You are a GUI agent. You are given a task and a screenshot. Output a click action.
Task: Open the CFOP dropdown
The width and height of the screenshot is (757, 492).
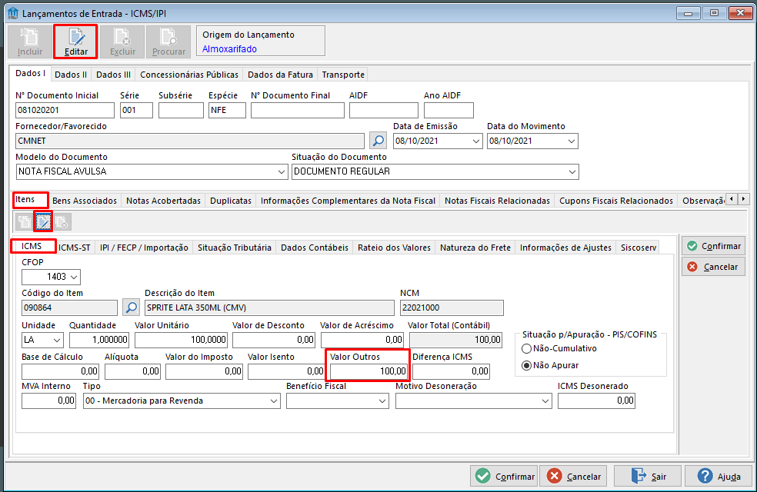(x=74, y=277)
